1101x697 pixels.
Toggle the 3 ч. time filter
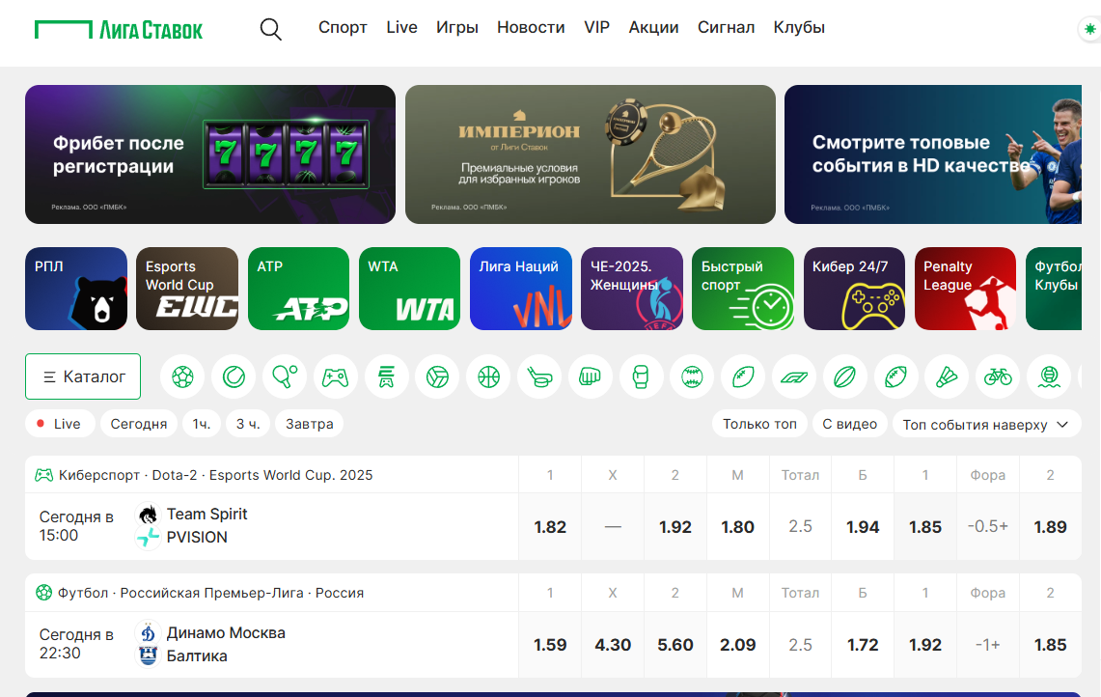248,424
